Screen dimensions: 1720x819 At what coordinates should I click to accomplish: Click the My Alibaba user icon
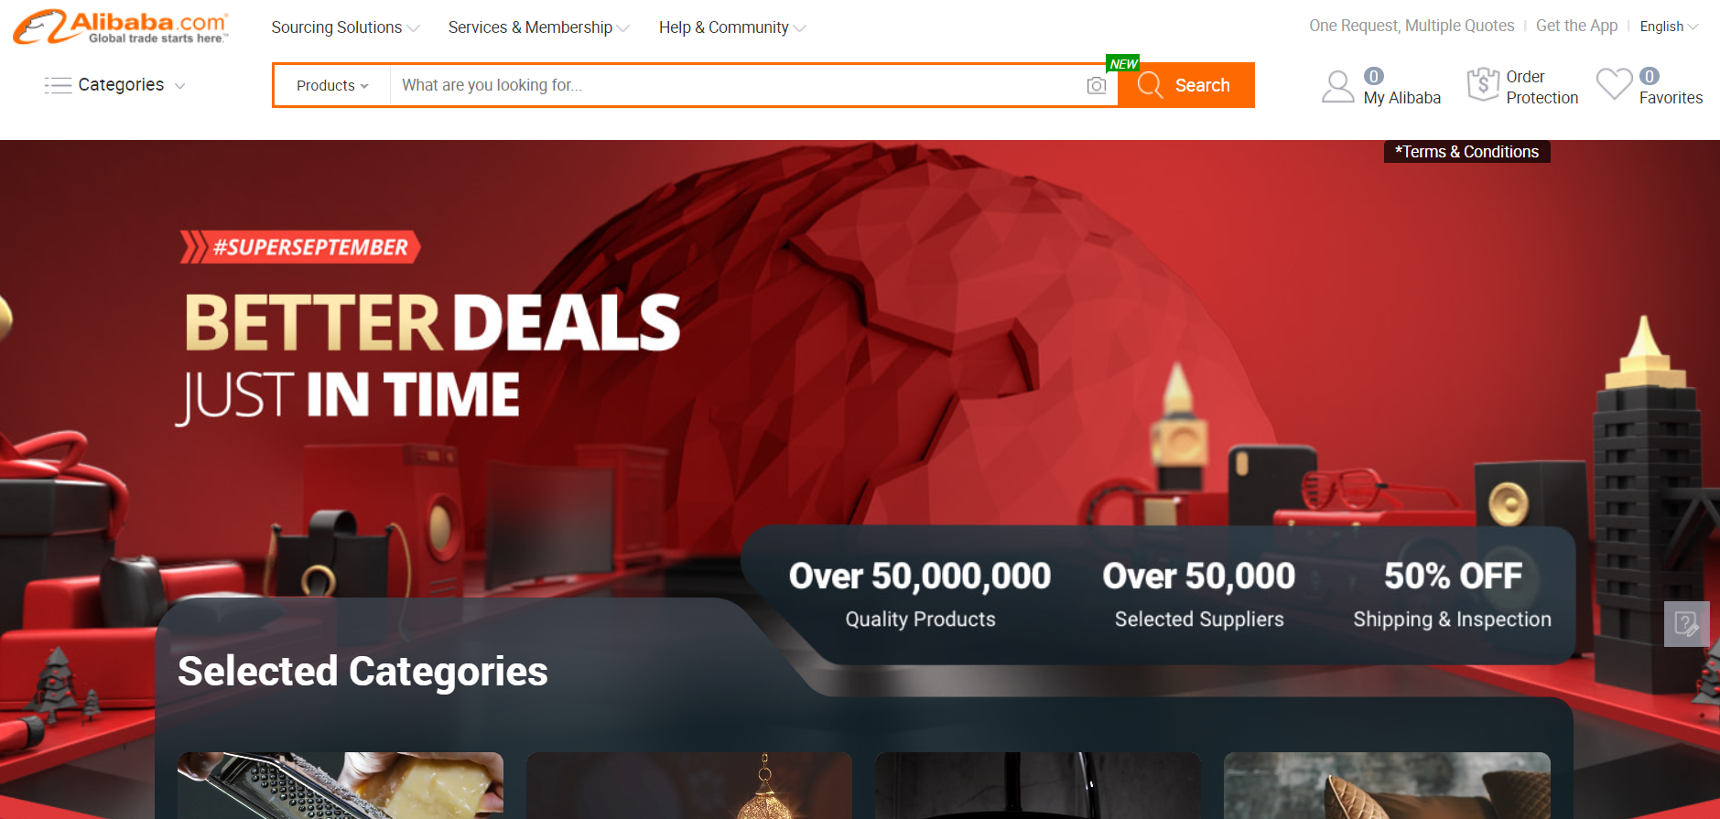point(1337,87)
